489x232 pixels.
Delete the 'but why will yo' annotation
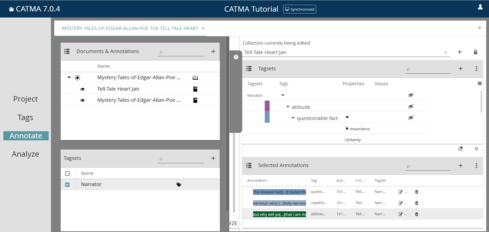tap(417, 214)
